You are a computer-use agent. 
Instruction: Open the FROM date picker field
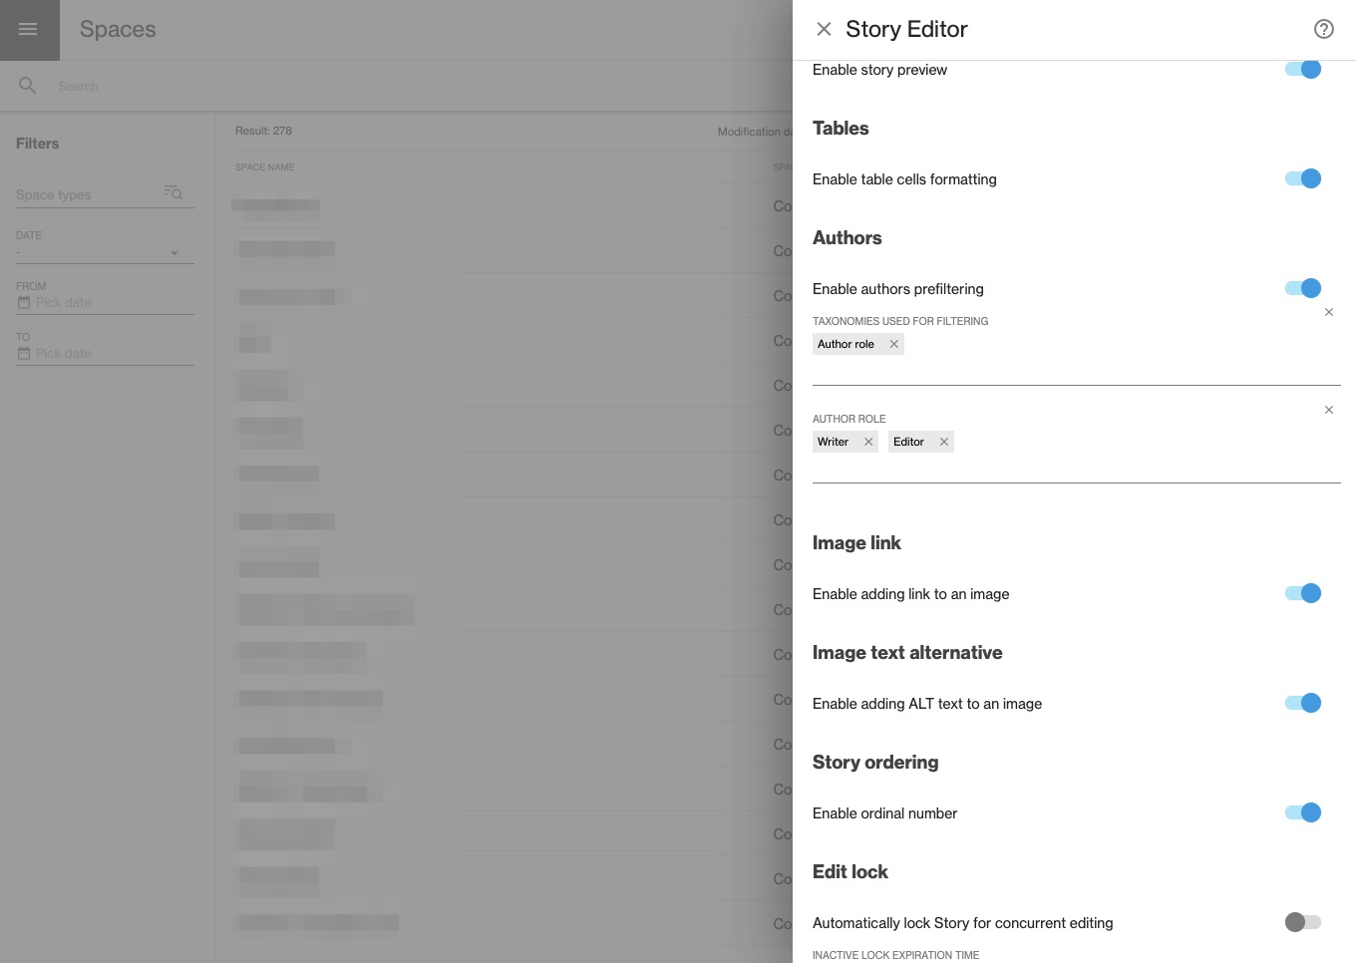tap(105, 302)
